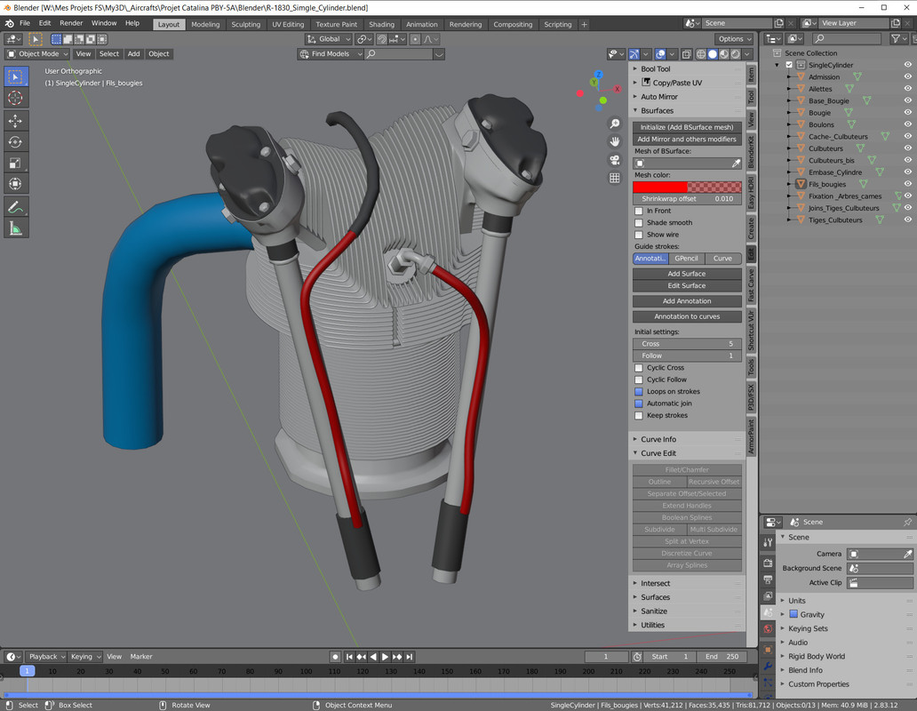917x711 pixels.
Task: Click Add Mirror and others modifiers button
Action: coord(687,140)
